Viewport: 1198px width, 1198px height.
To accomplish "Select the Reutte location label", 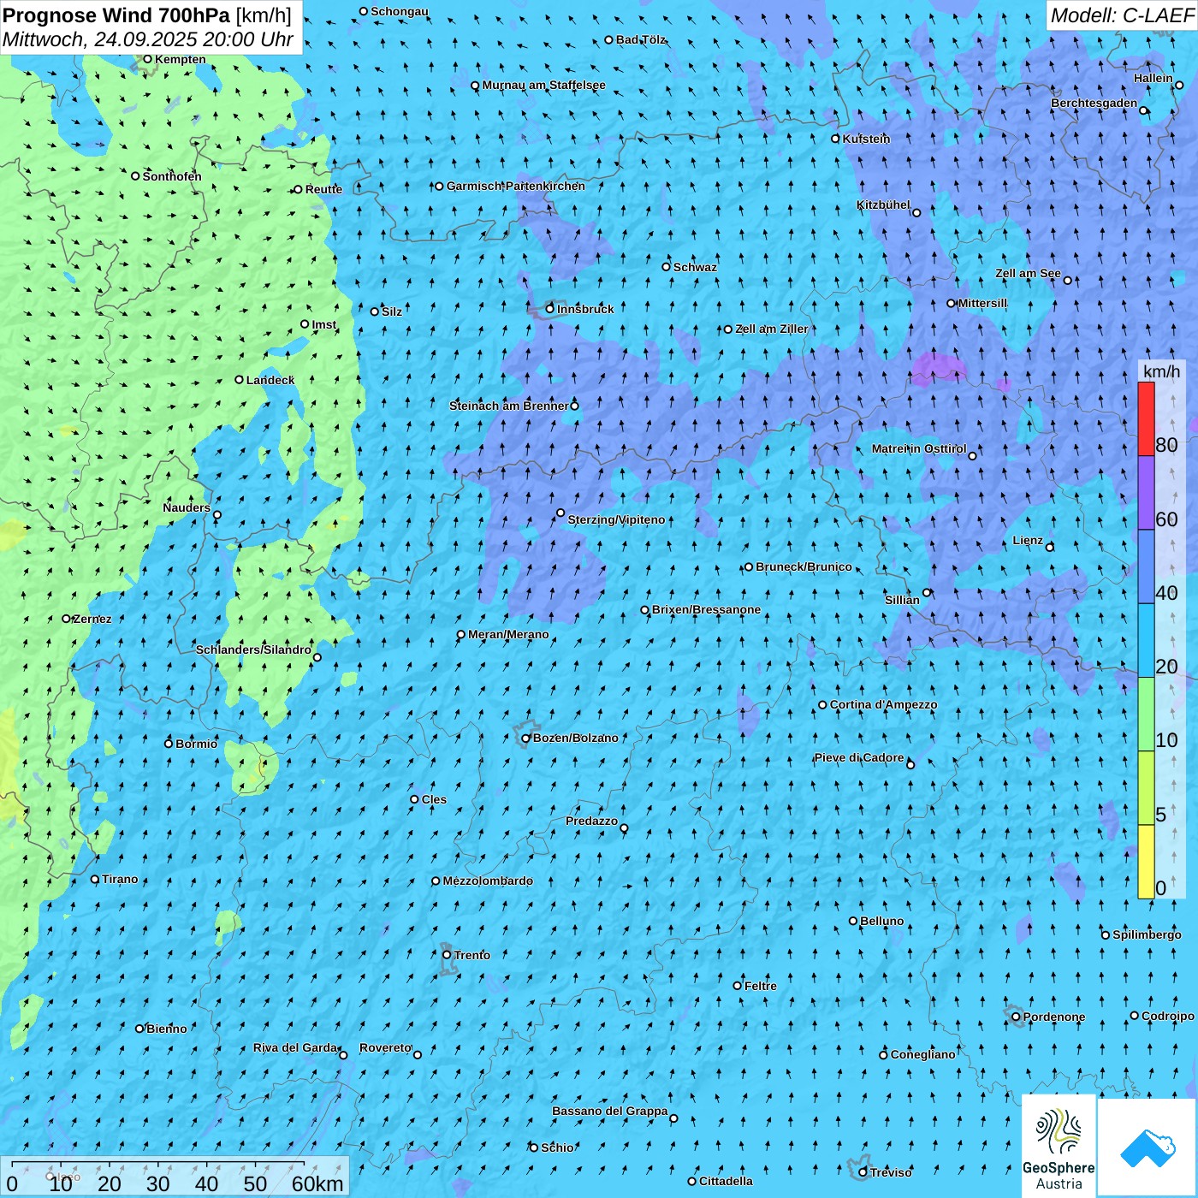I will tap(323, 189).
